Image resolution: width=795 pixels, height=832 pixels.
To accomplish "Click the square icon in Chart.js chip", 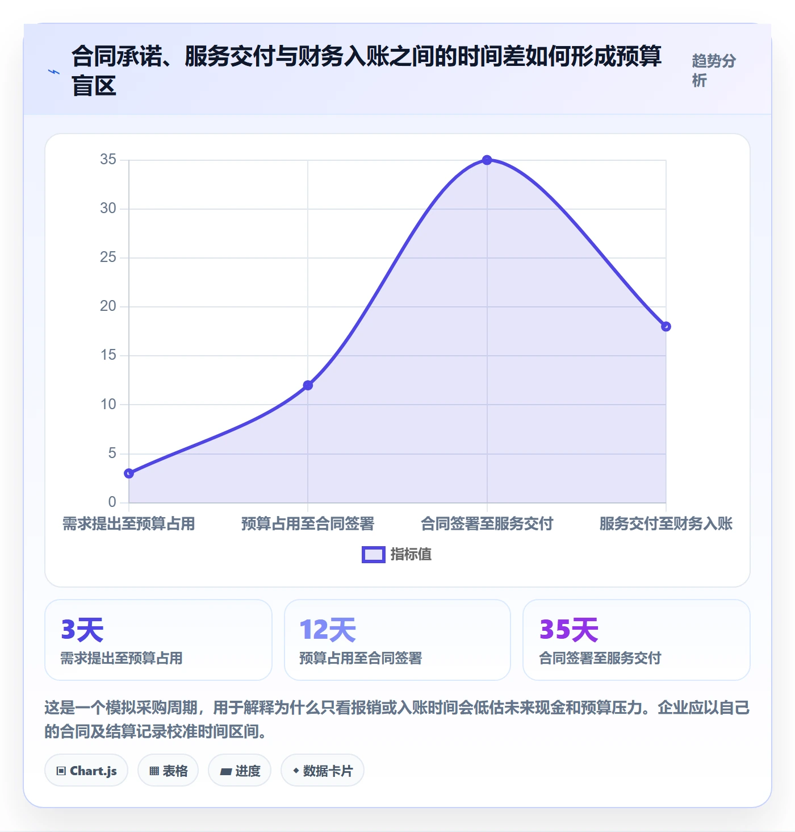I will 61,771.
